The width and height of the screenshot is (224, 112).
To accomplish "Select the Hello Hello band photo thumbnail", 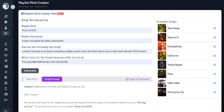I will 162,83.
